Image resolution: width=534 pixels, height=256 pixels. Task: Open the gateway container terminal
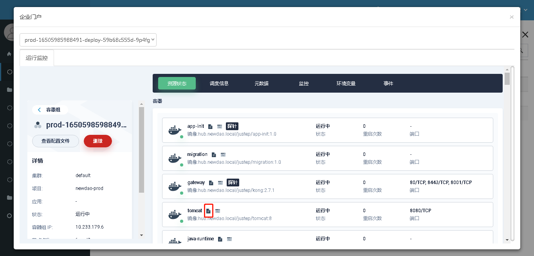tap(220, 183)
